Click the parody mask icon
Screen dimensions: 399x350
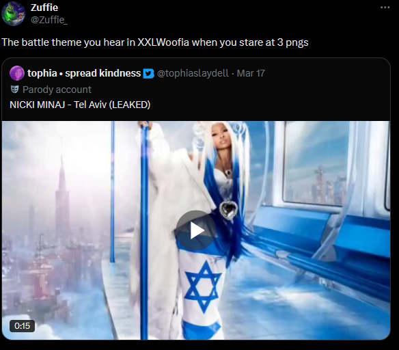pos(14,90)
